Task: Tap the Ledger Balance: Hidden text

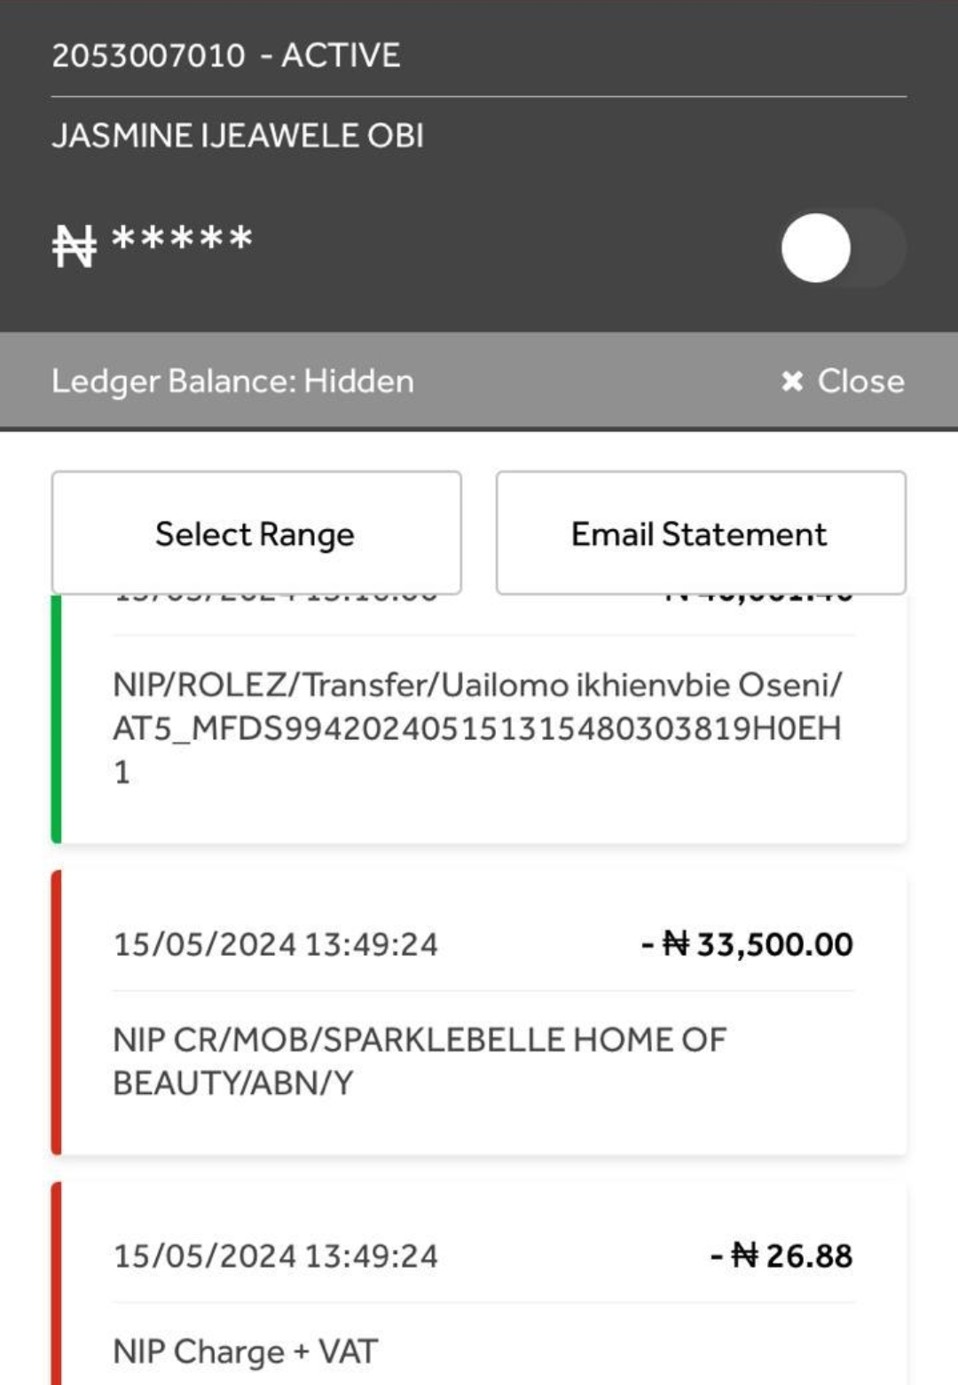Action: pyautogui.click(x=232, y=382)
